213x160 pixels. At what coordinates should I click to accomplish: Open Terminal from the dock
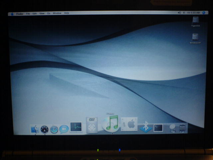pos(158,128)
